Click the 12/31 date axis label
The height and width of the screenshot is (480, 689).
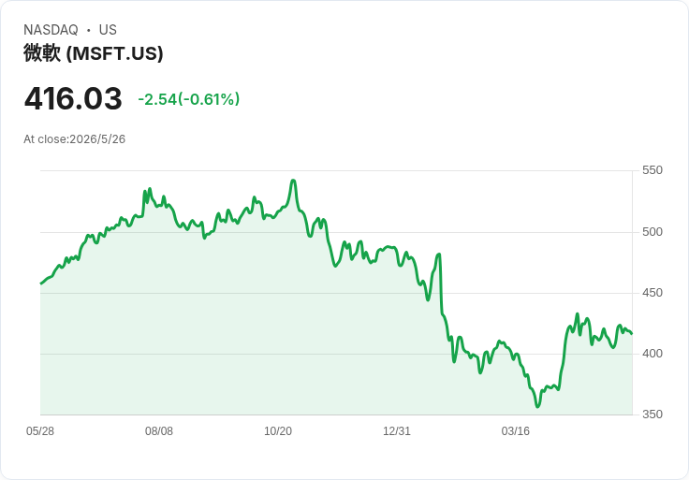397,431
